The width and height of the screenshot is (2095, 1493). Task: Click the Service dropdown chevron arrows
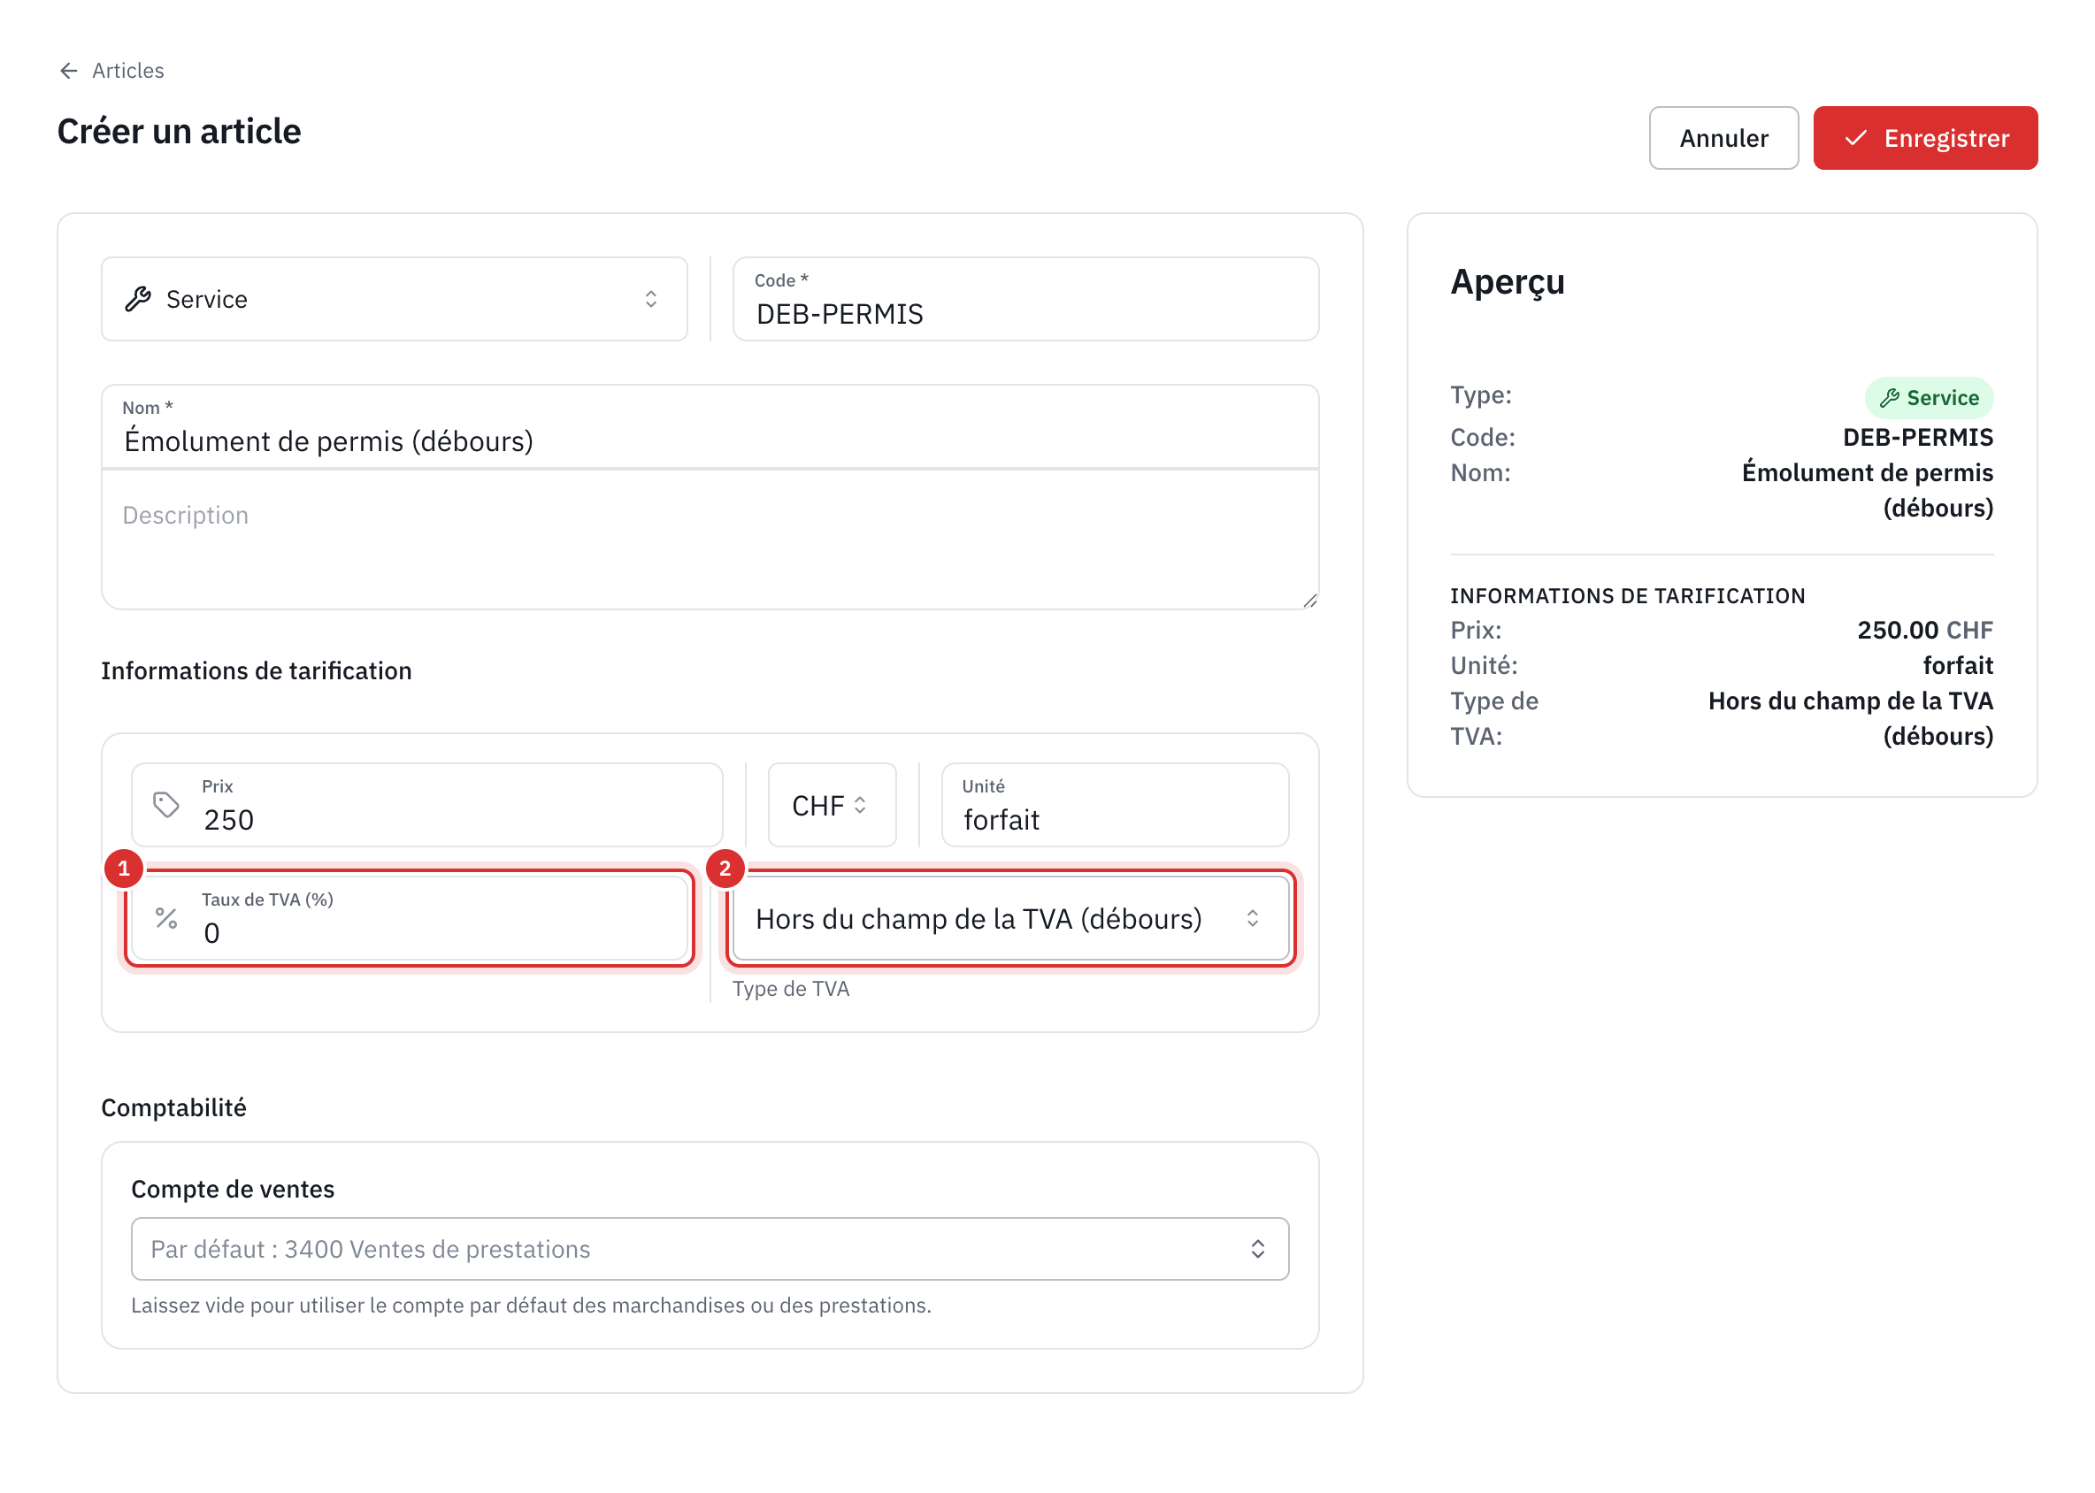tap(650, 299)
